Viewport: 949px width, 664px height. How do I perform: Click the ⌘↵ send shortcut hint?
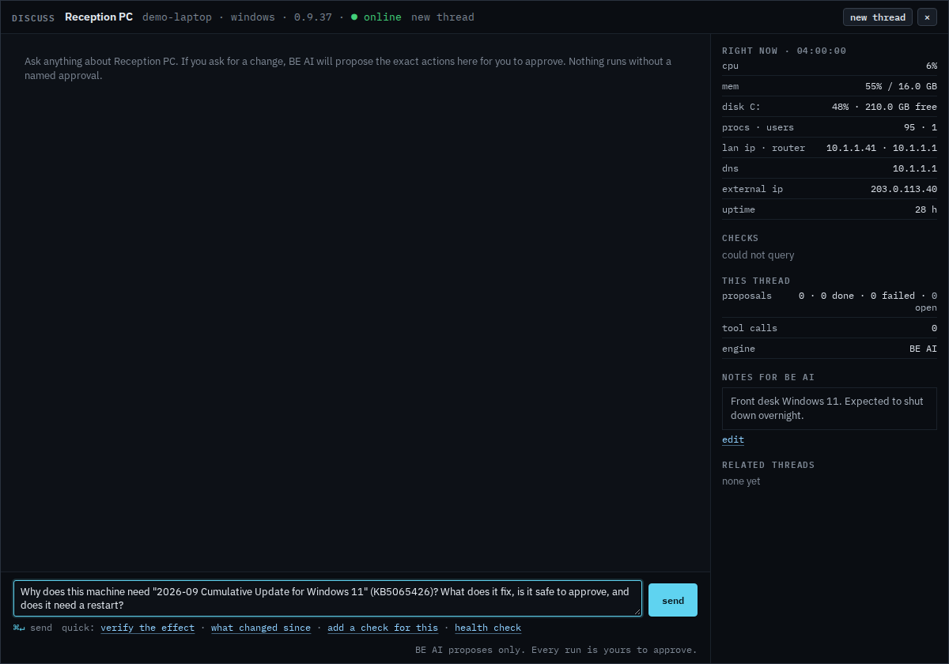32,628
